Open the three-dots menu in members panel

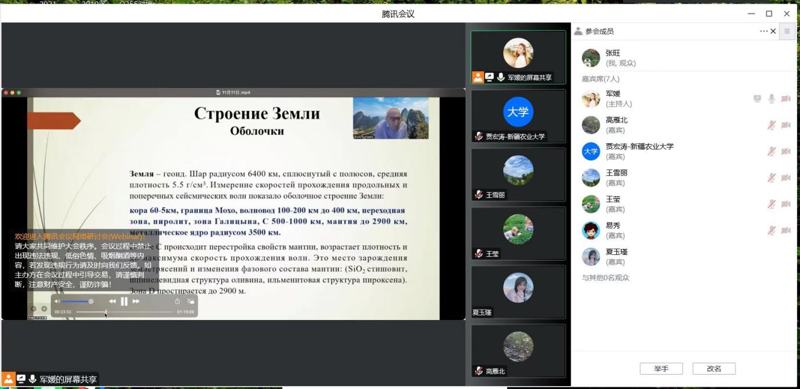point(763,31)
